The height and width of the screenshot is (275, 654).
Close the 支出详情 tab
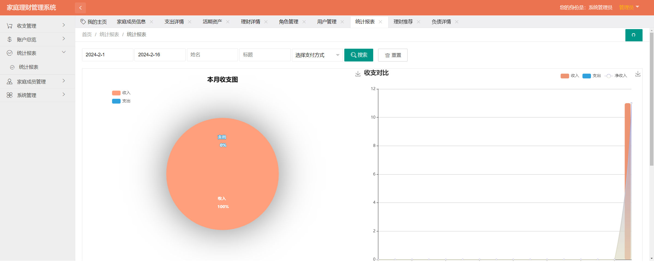(190, 22)
